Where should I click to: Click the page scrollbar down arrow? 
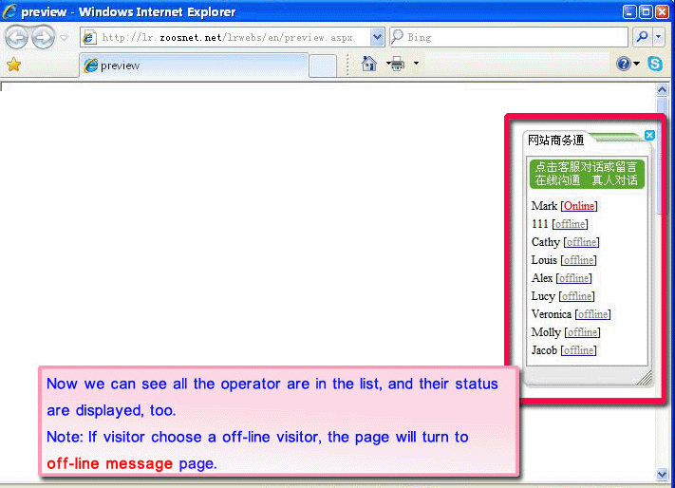pyautogui.click(x=662, y=474)
